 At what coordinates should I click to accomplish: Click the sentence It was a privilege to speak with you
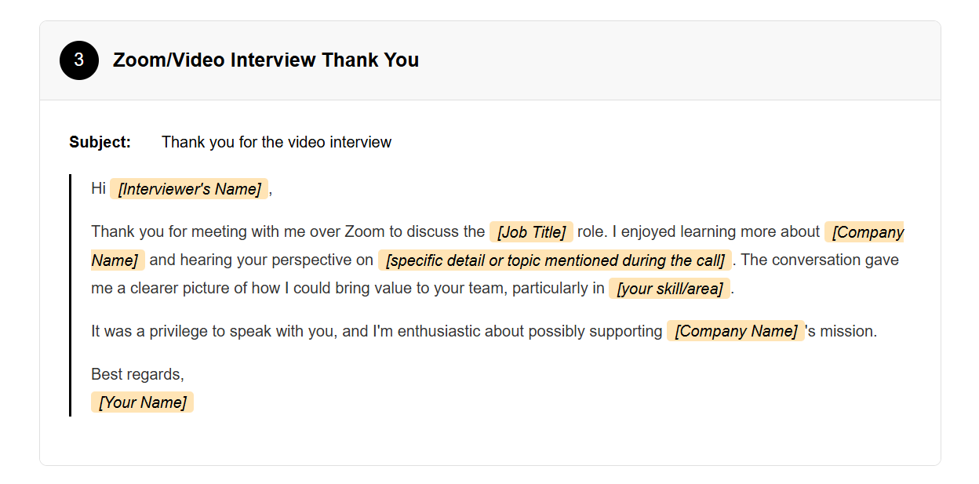214,331
